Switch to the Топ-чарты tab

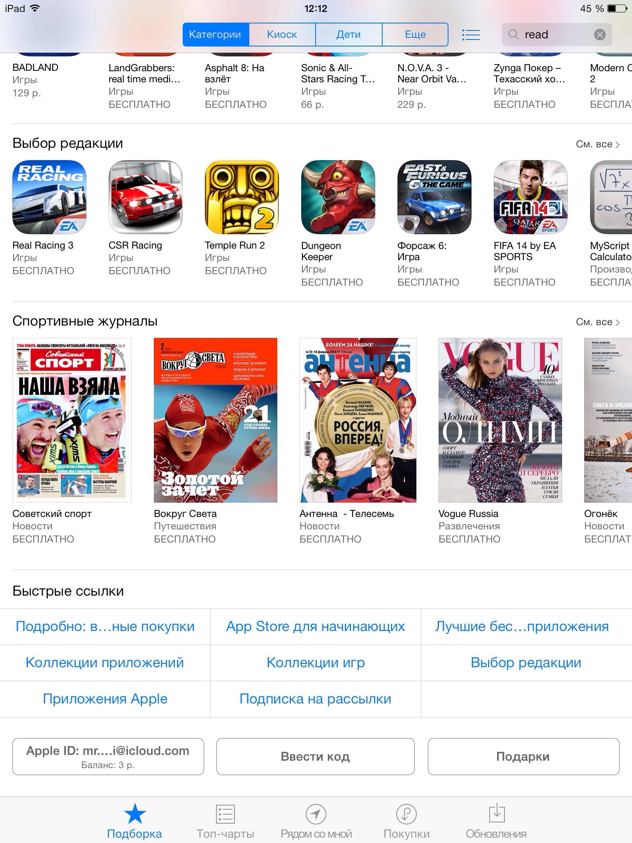(225, 820)
